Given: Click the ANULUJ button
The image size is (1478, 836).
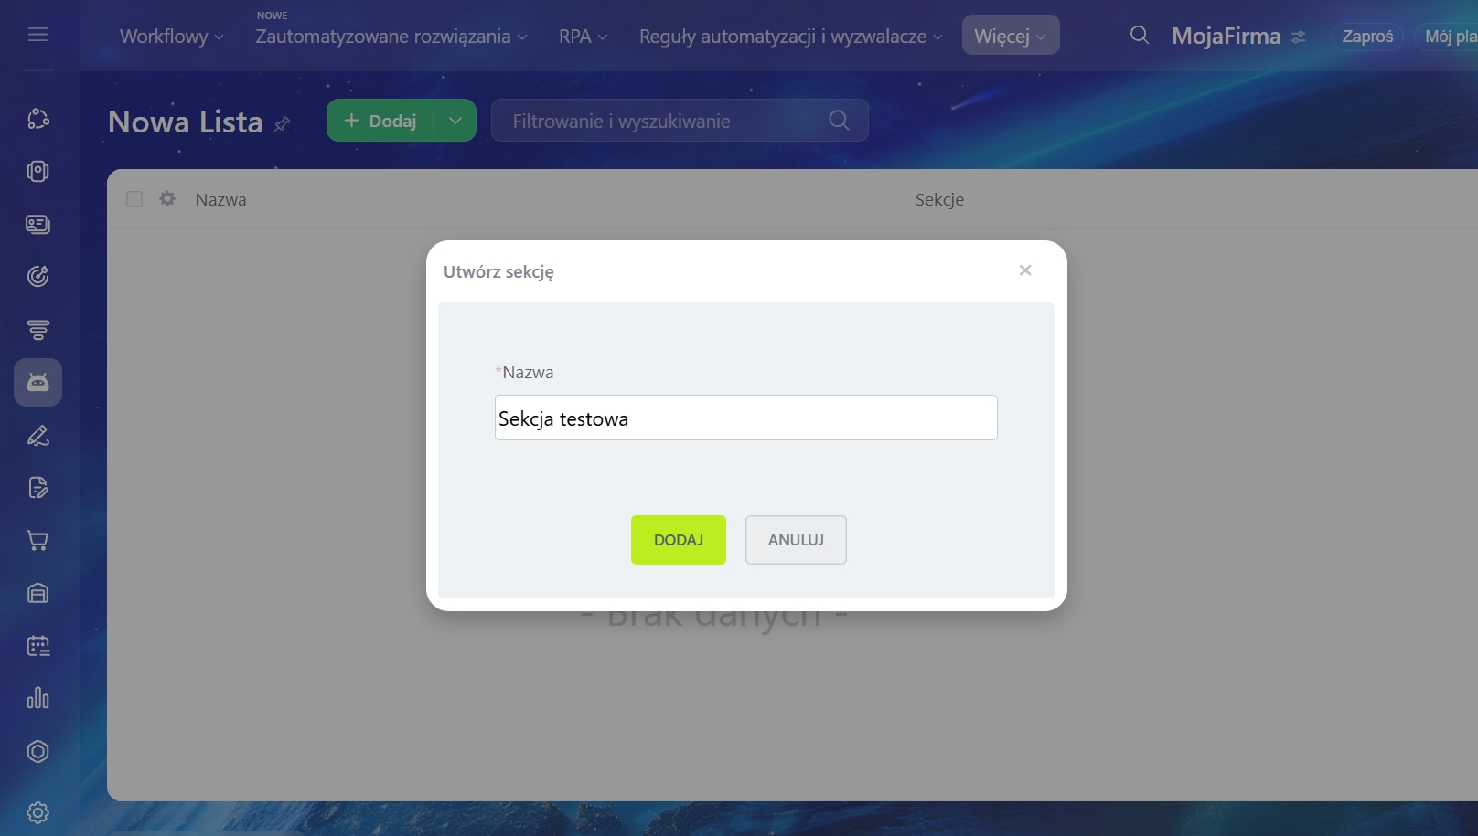Looking at the screenshot, I should pos(795,540).
